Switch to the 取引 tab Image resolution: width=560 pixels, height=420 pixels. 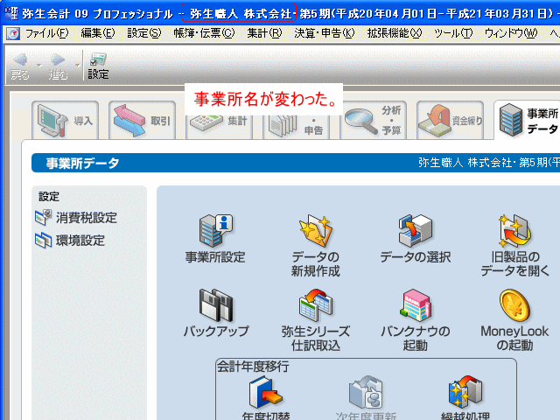[x=142, y=121]
